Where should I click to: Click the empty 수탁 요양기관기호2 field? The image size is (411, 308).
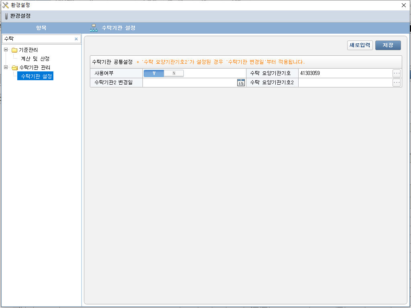click(344, 83)
